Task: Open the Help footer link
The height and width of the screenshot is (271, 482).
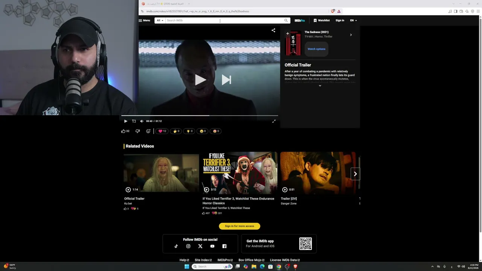Action: pyautogui.click(x=184, y=260)
